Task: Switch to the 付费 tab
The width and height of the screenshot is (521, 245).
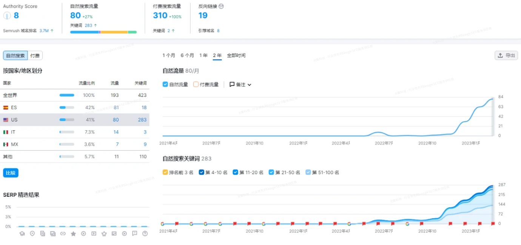Action: point(35,55)
